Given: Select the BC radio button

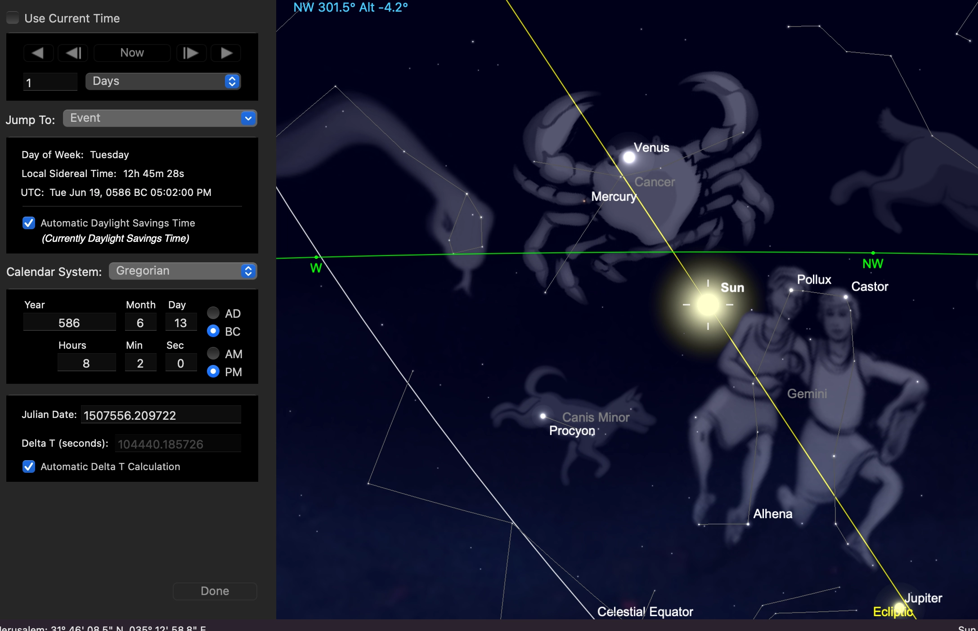Looking at the screenshot, I should point(213,331).
